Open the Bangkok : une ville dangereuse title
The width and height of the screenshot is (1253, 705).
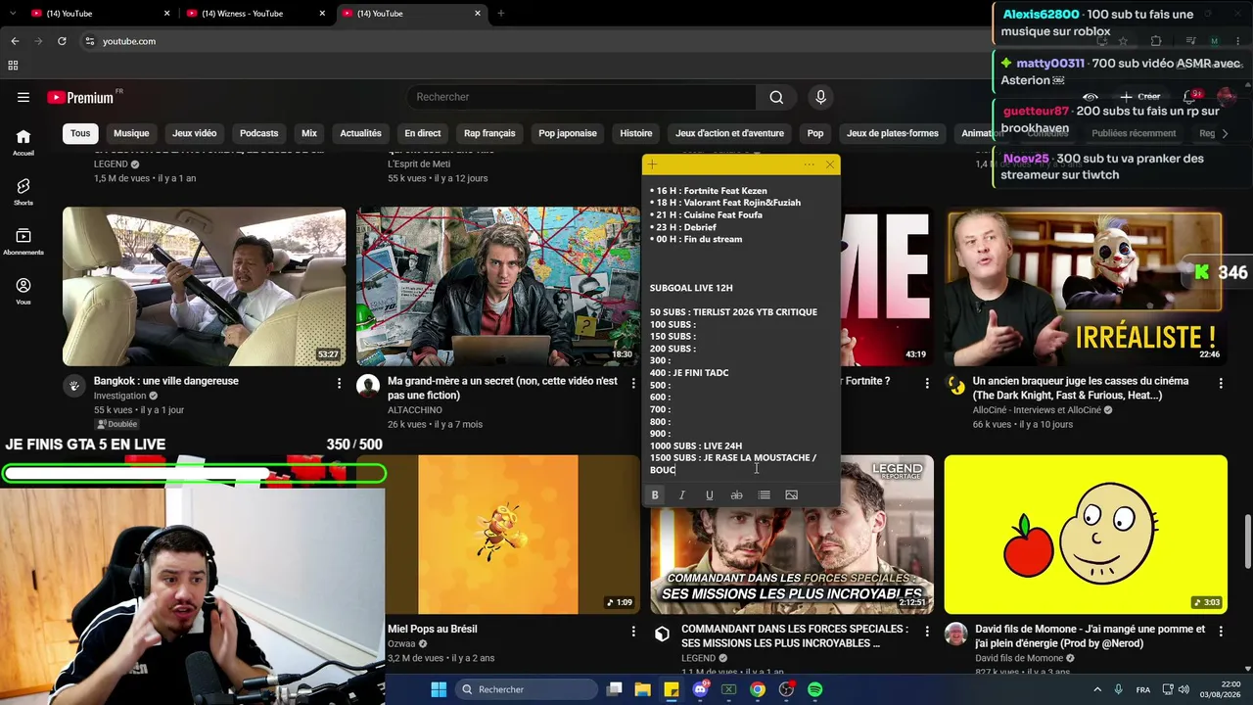tap(166, 381)
